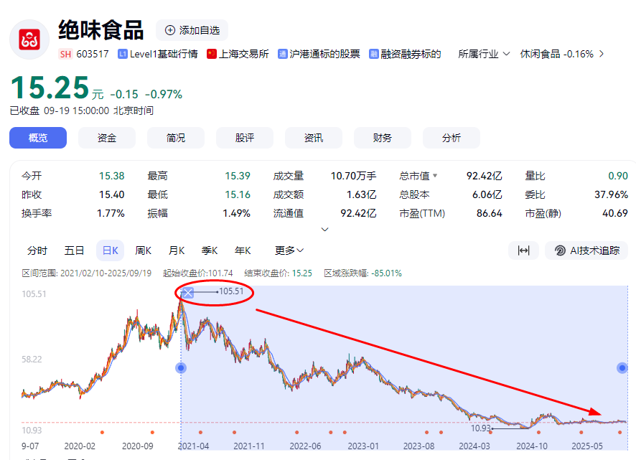Click the 换手率 value 1.77%

(x=111, y=213)
